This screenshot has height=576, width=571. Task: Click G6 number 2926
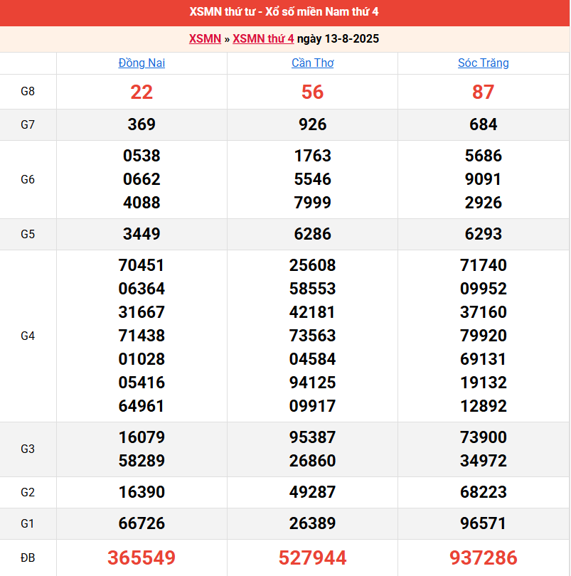tap(484, 203)
